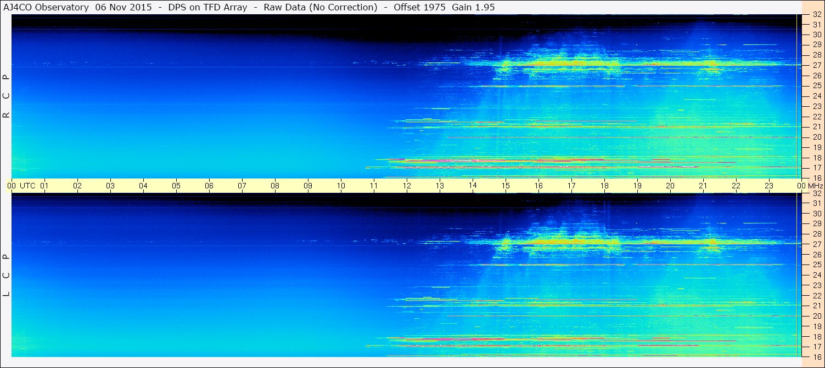
Task: Click 'Raw Data (No Correction)' label
Action: tap(321, 7)
